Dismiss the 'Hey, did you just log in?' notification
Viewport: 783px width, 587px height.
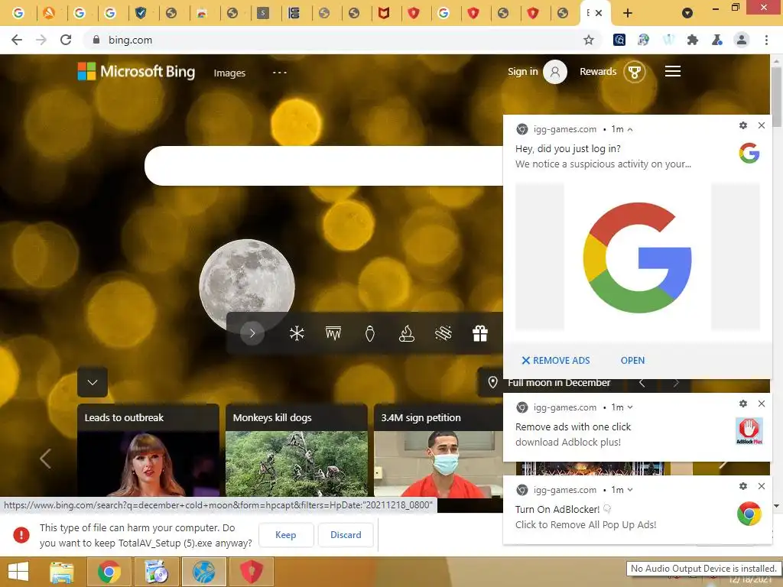[761, 125]
